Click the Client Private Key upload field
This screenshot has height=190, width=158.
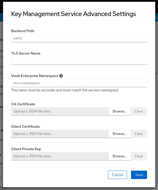click(60, 156)
